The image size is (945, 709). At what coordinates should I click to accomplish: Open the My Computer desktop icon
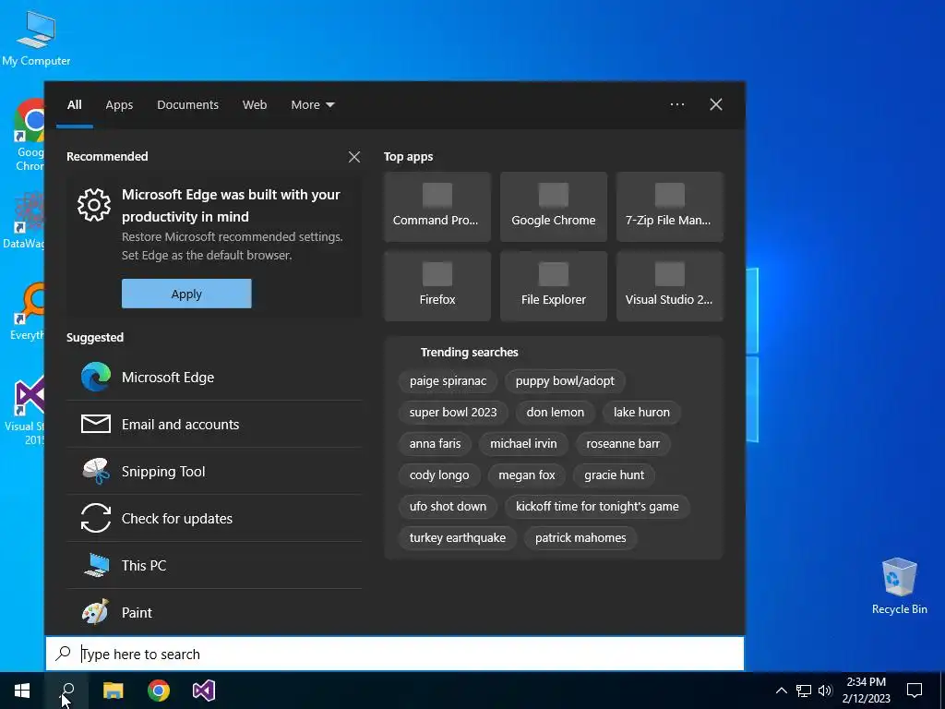tap(36, 39)
